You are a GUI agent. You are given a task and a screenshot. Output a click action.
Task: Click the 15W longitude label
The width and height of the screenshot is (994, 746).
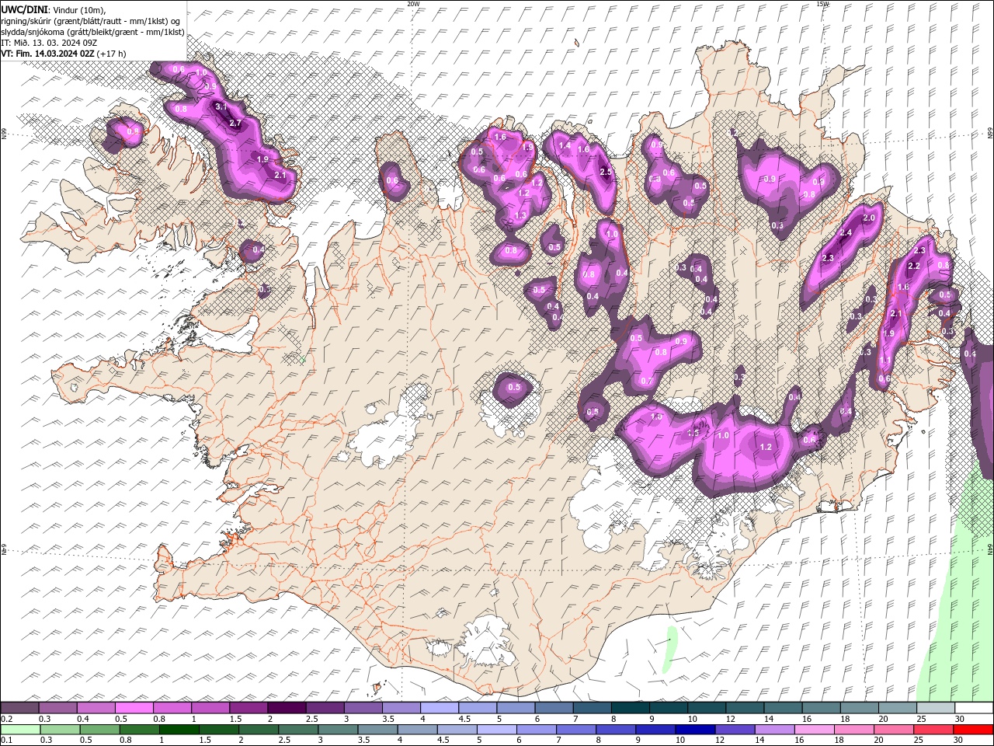pyautogui.click(x=823, y=4)
